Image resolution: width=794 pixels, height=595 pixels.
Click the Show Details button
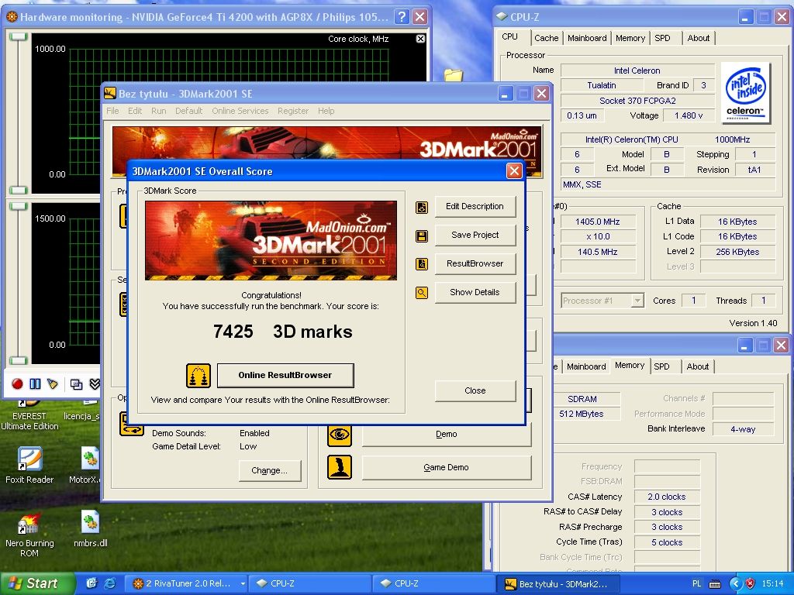click(x=475, y=292)
